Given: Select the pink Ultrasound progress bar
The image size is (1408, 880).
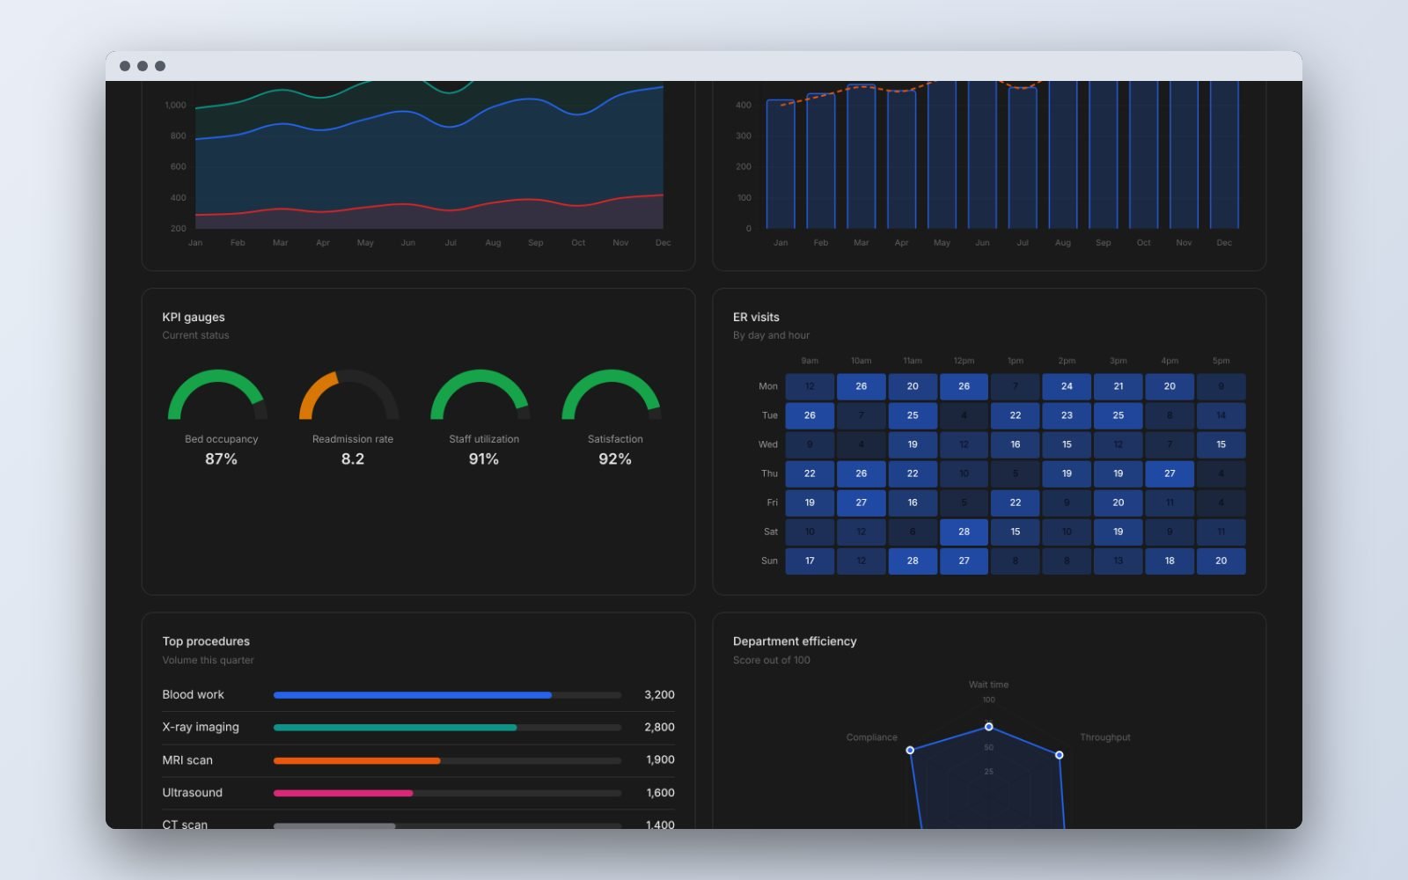Looking at the screenshot, I should tap(447, 793).
